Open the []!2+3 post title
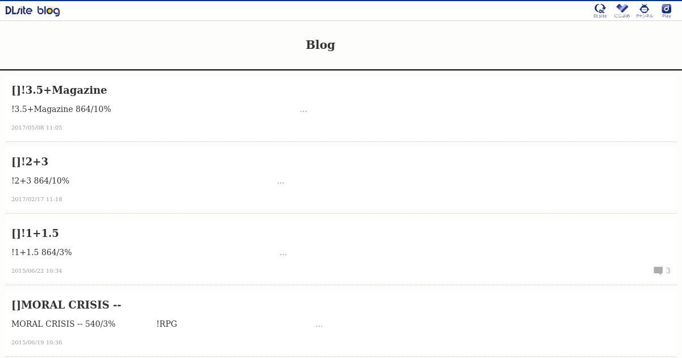This screenshot has width=682, height=358. 30,161
